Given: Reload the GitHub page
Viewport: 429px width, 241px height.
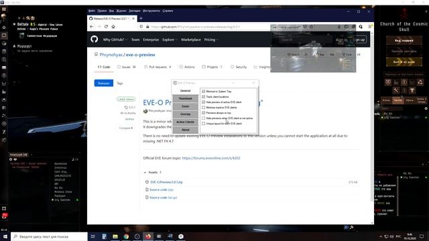Looking at the screenshot, I should coord(106,27).
